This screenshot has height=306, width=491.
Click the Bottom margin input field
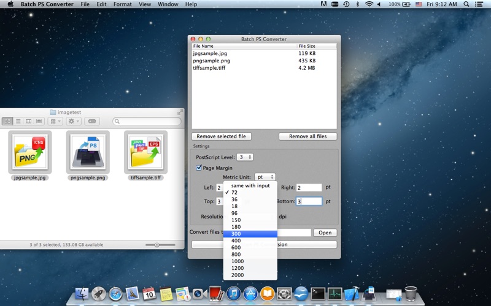pyautogui.click(x=309, y=201)
